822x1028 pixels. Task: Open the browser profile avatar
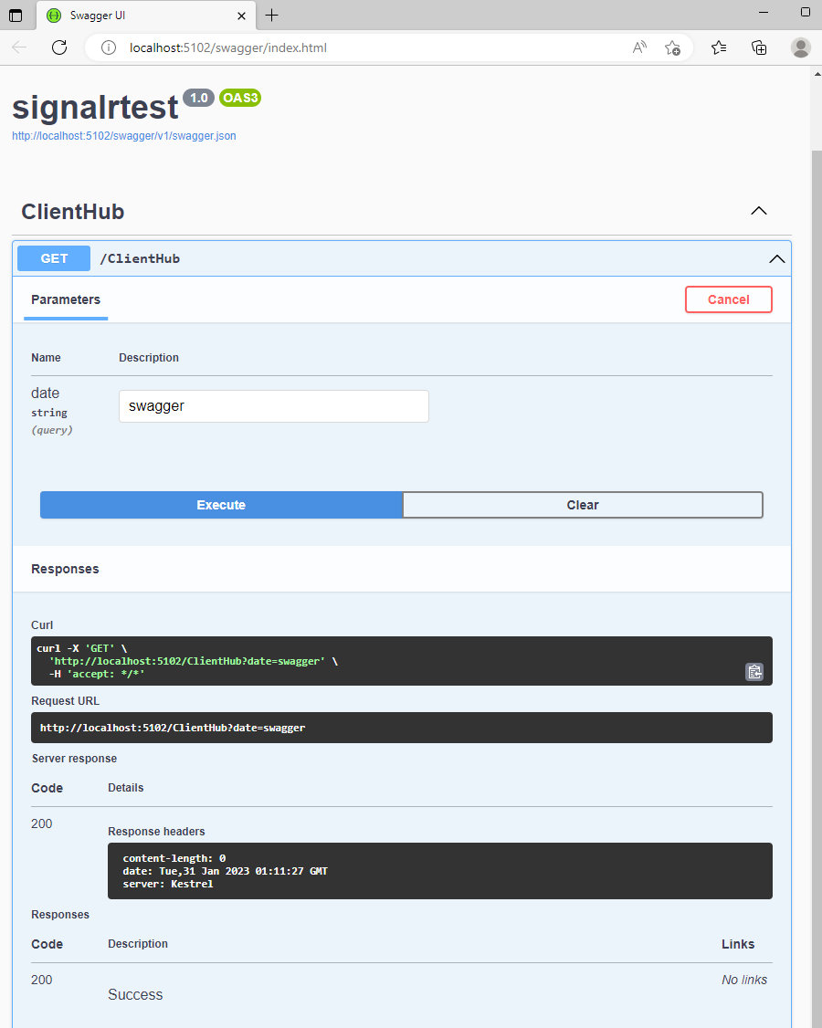pyautogui.click(x=800, y=47)
